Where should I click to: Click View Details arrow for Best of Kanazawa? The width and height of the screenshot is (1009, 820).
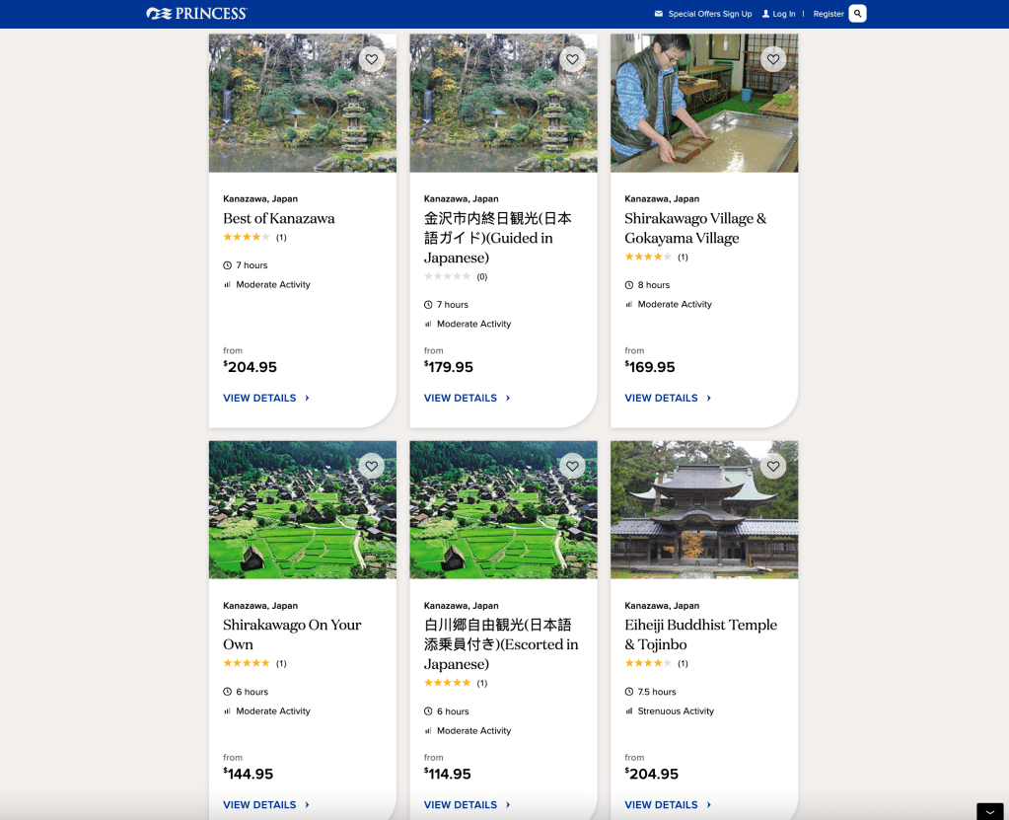click(x=307, y=399)
